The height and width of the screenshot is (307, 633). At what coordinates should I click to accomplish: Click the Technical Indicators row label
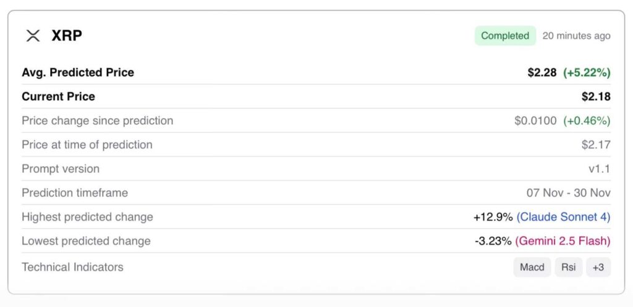(x=72, y=267)
